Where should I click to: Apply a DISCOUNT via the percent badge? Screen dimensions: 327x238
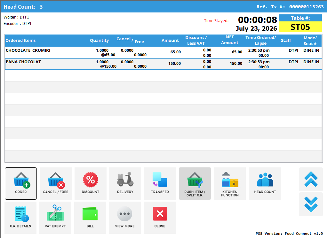(x=91, y=183)
